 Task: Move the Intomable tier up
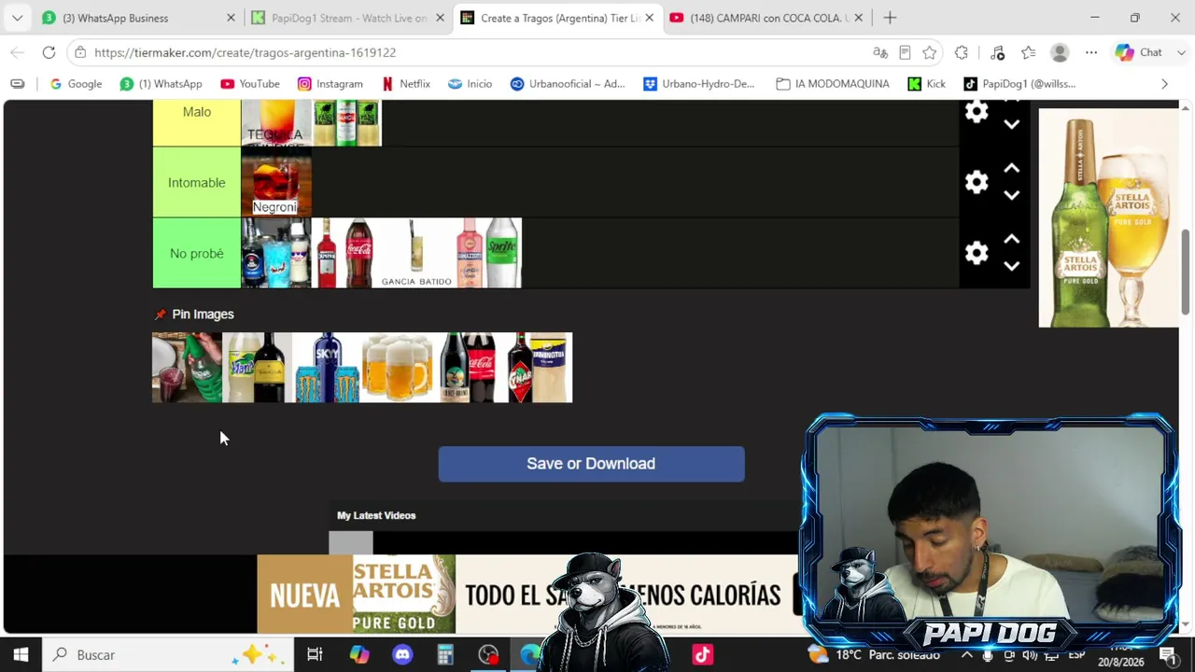pos(1011,169)
